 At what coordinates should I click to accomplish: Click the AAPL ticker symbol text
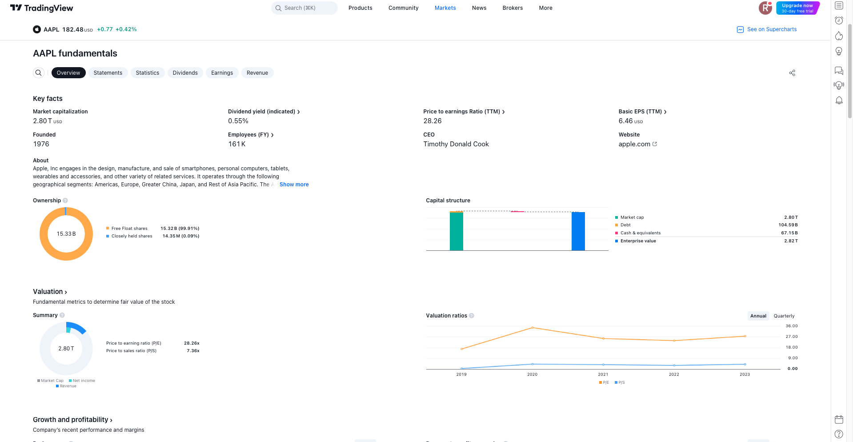[52, 29]
